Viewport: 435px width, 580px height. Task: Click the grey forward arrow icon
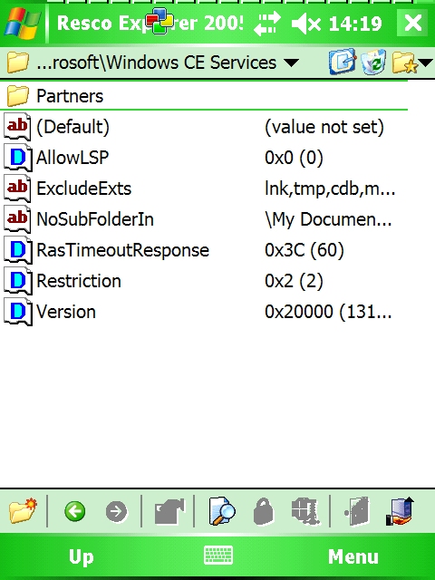116,512
